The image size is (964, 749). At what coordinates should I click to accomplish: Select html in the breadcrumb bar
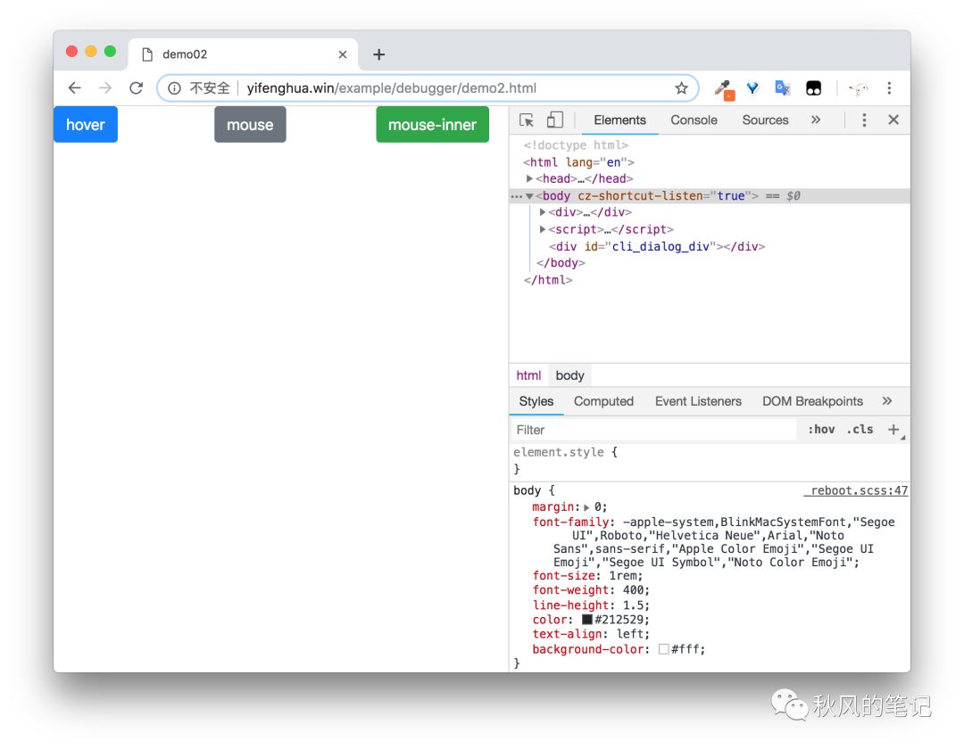click(x=528, y=375)
